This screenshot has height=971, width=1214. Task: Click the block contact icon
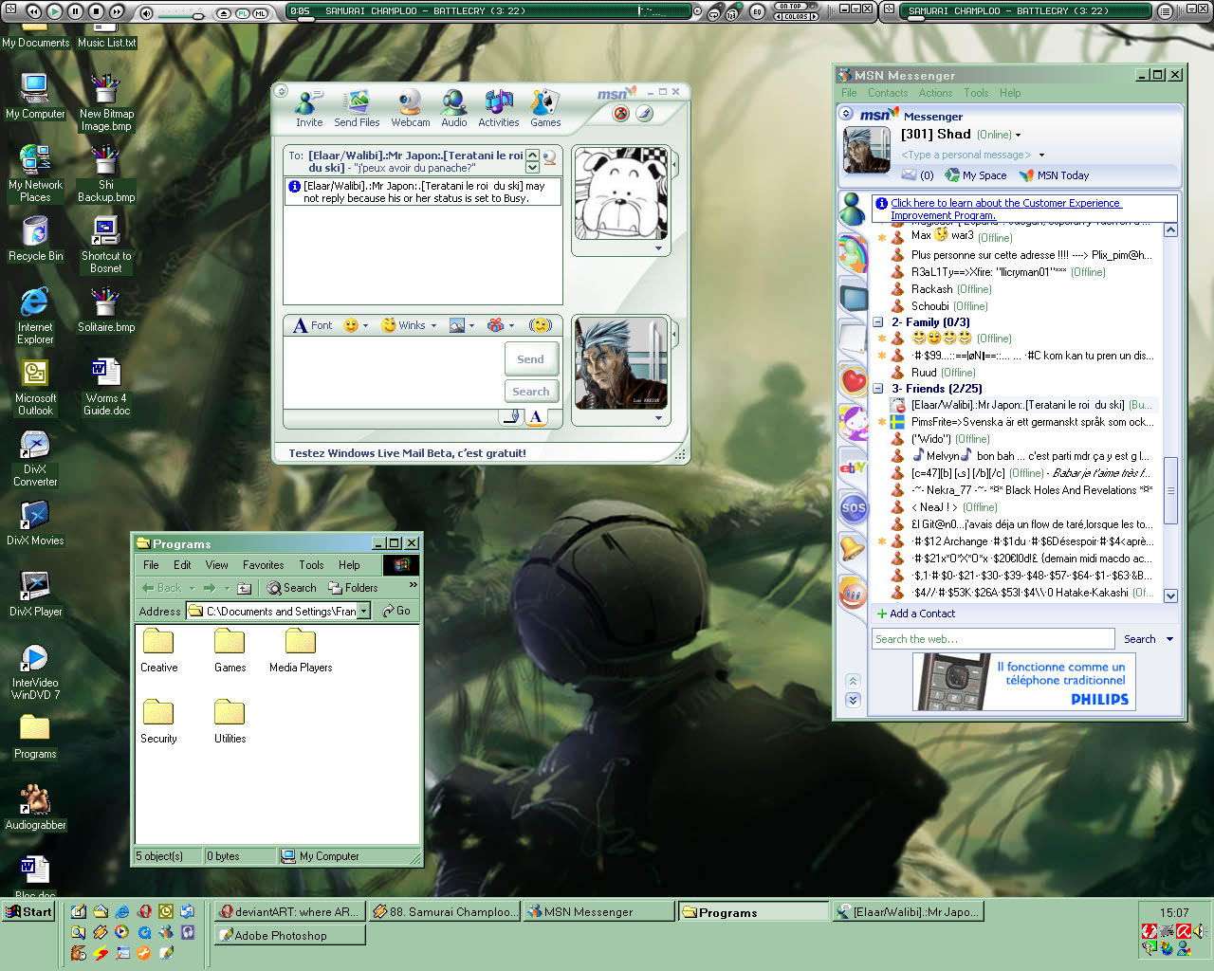[621, 113]
